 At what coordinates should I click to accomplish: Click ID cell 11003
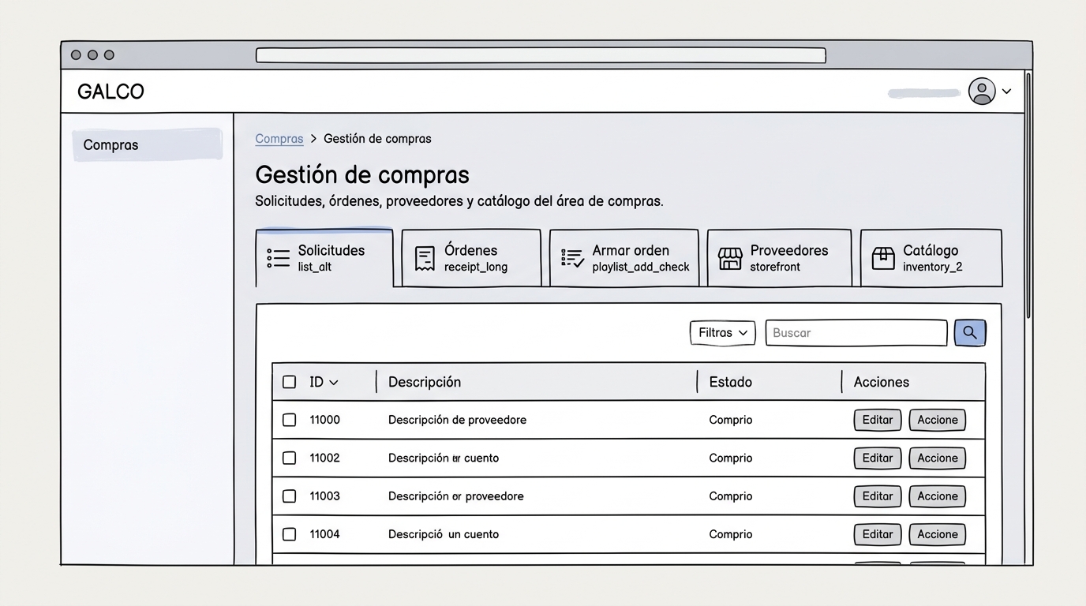[324, 496]
